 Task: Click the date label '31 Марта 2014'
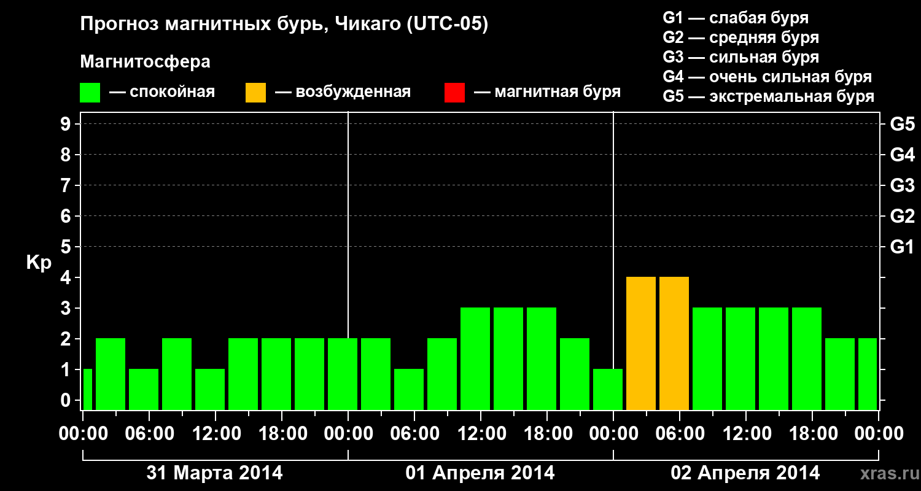[214, 473]
